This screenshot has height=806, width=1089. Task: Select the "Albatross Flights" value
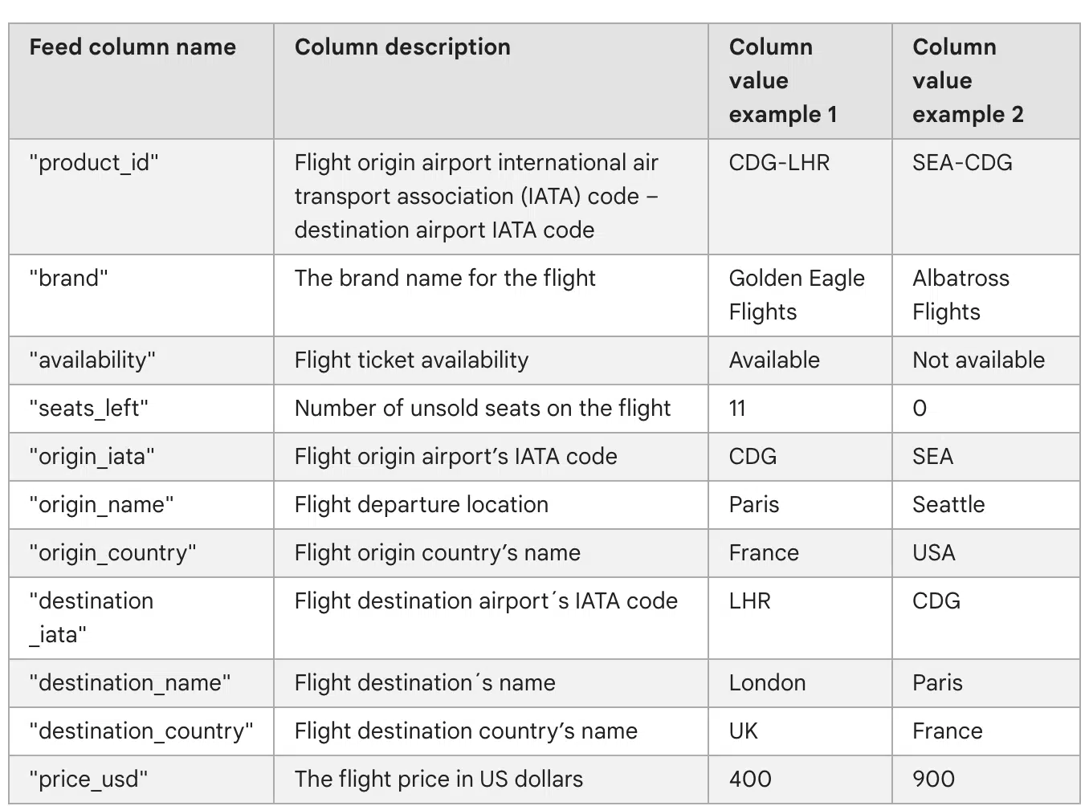tap(961, 295)
